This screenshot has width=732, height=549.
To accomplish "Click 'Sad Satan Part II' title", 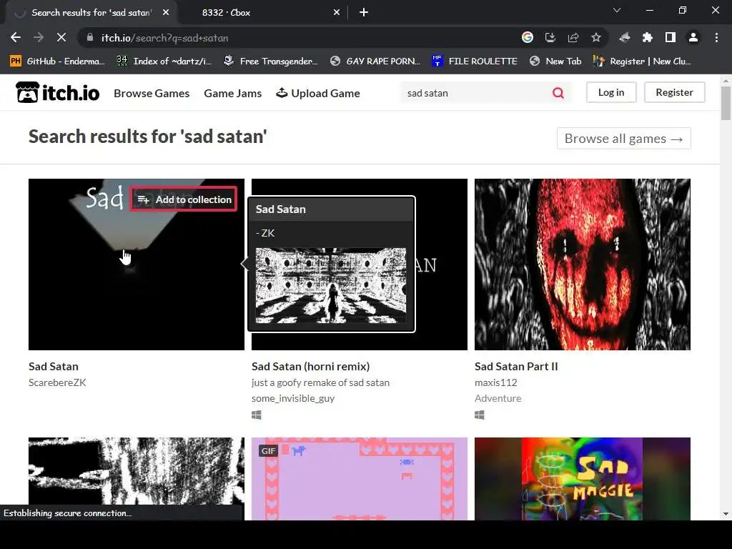I will pyautogui.click(x=516, y=367).
